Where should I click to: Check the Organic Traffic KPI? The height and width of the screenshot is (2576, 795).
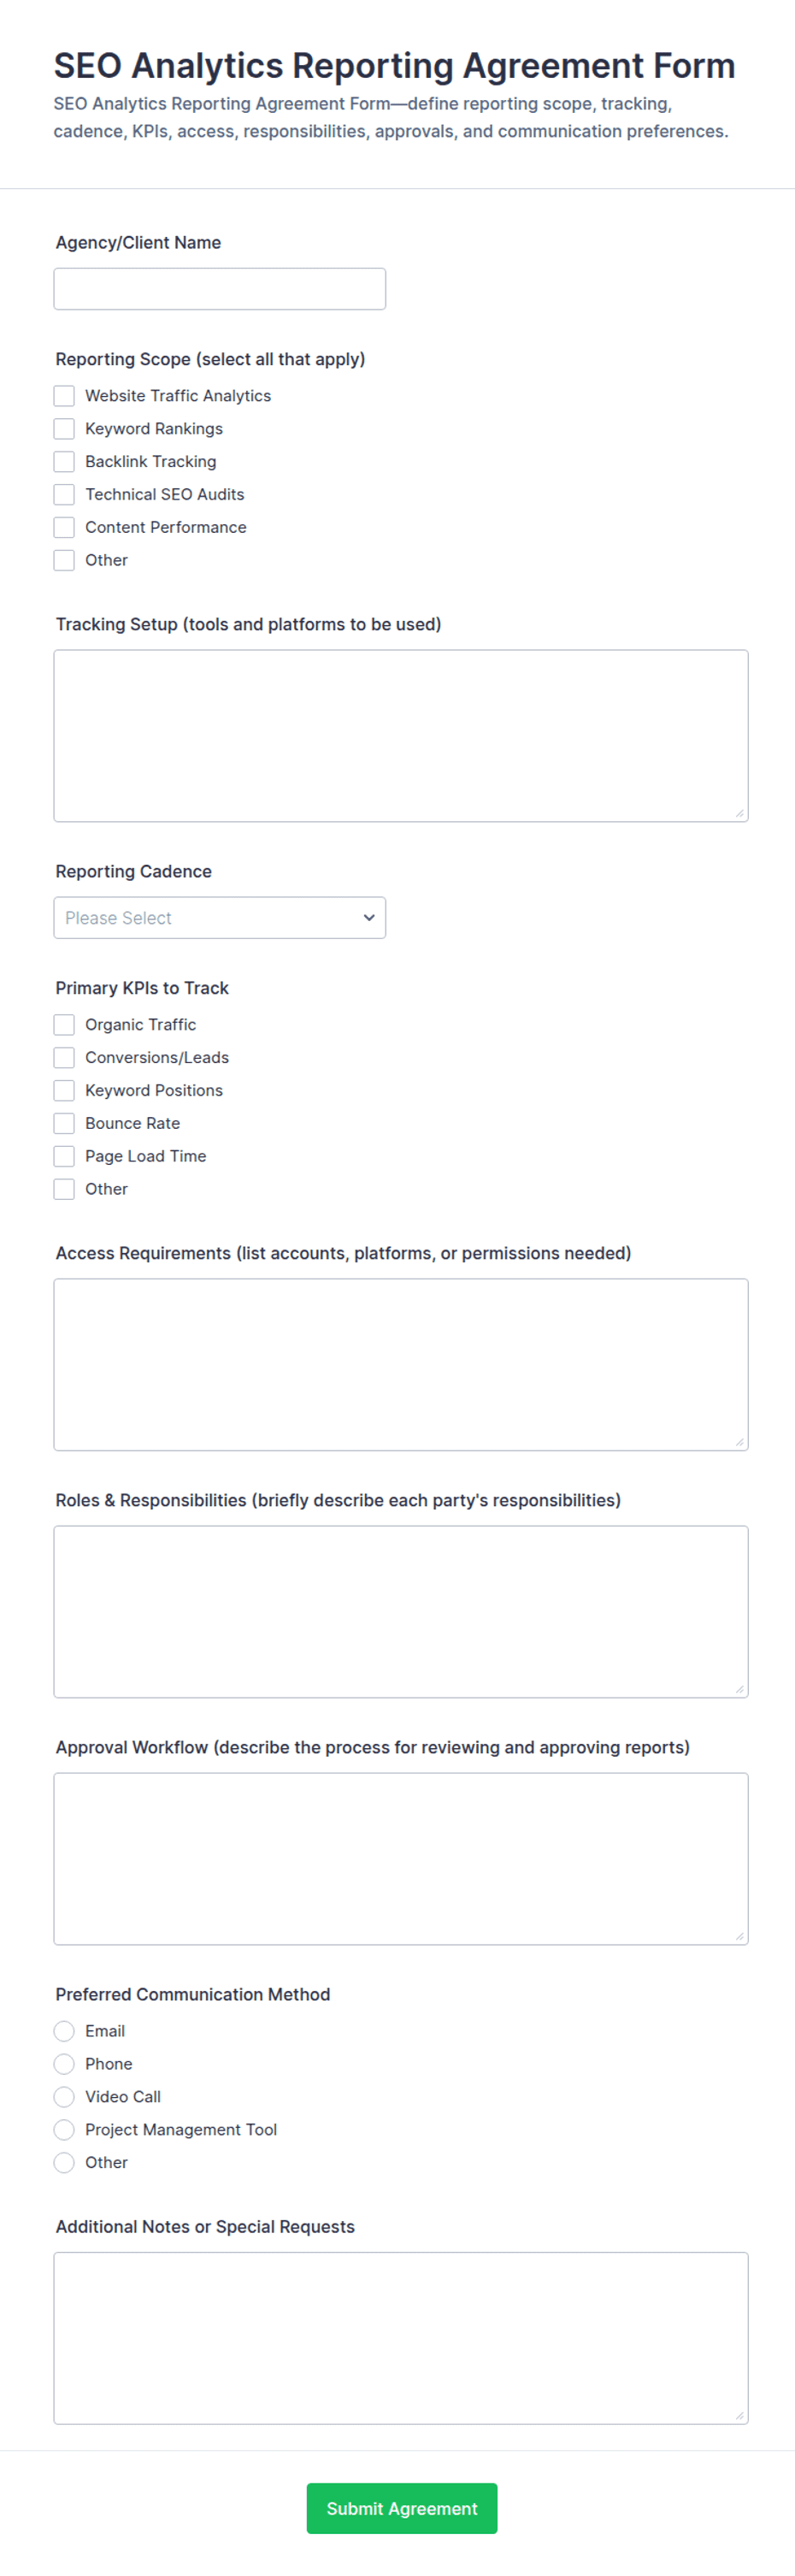point(64,1025)
